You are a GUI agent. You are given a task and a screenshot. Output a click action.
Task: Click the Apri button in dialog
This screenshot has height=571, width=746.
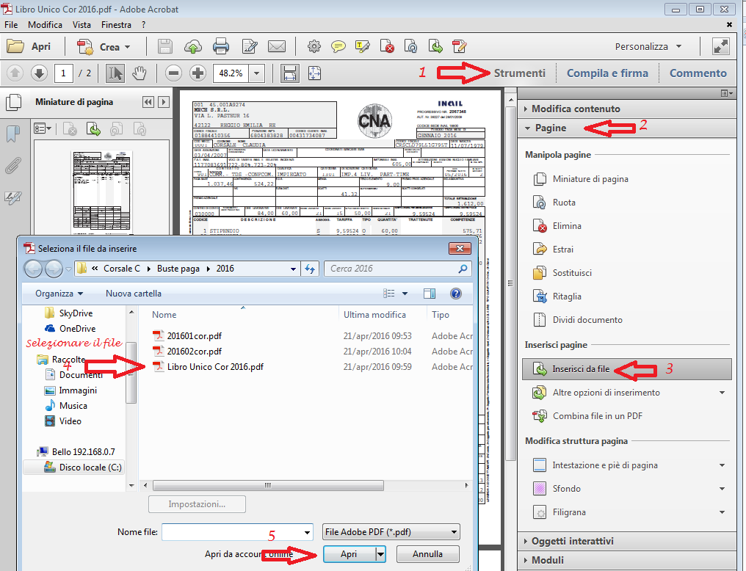coord(348,554)
